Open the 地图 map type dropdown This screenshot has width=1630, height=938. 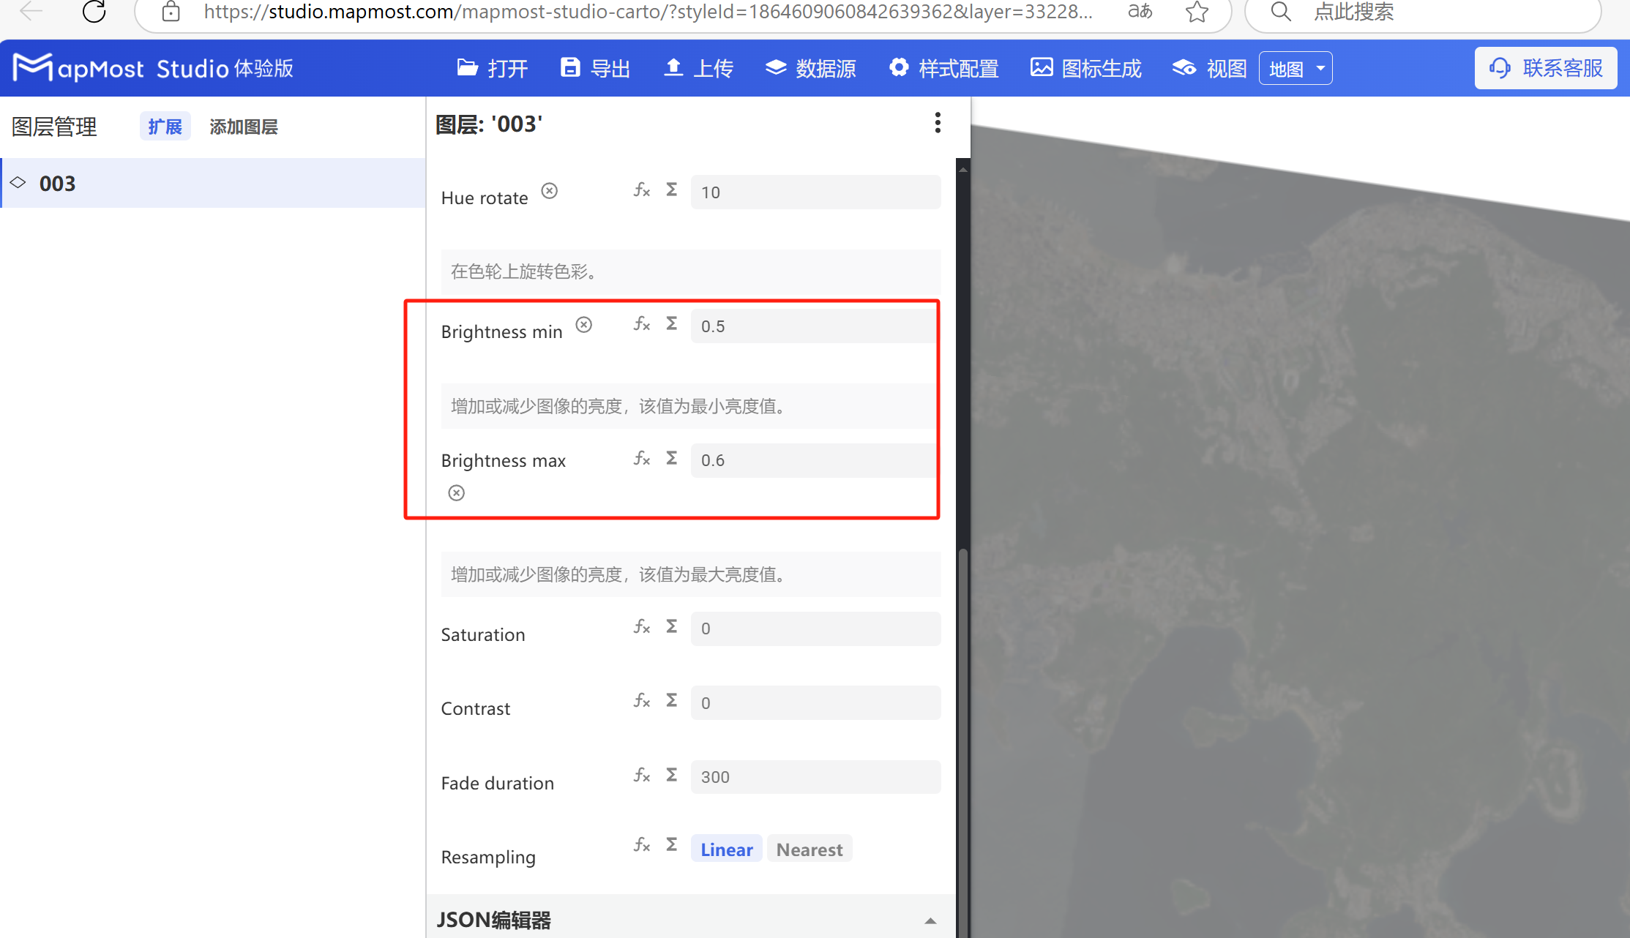(1296, 67)
